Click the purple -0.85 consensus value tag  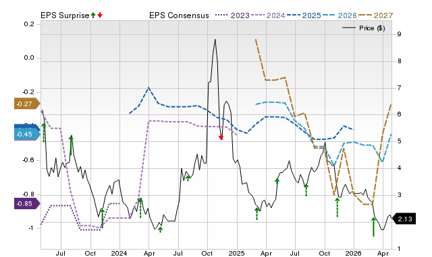(27, 204)
